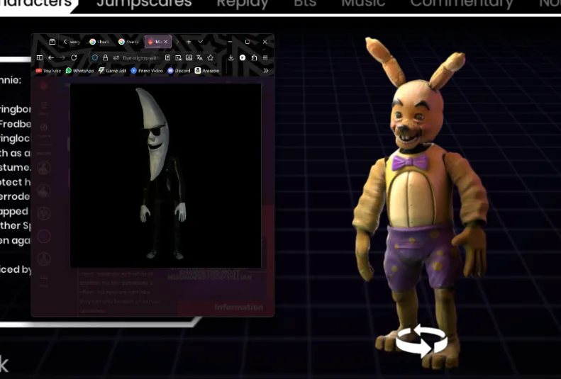This screenshot has width=561, height=379.
Task: Toggle reader view icon
Action: click(x=167, y=57)
